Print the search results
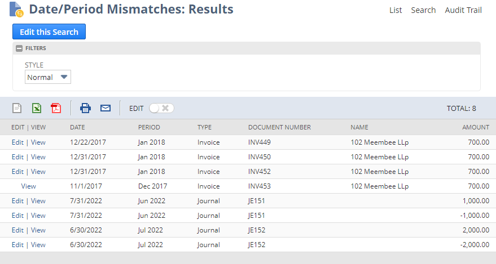Viewport: 496px width, 264px height. point(85,108)
